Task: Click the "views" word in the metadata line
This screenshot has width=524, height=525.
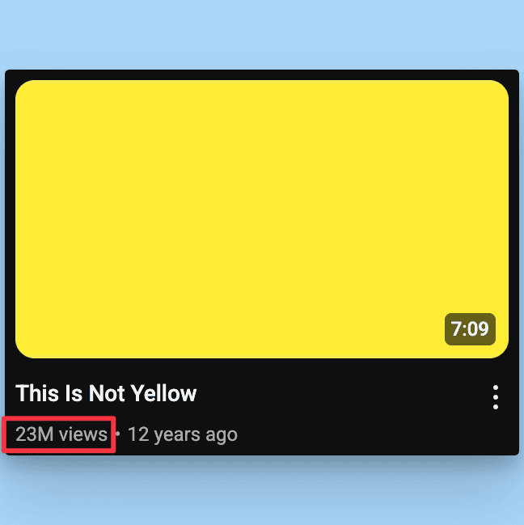Action: click(83, 434)
